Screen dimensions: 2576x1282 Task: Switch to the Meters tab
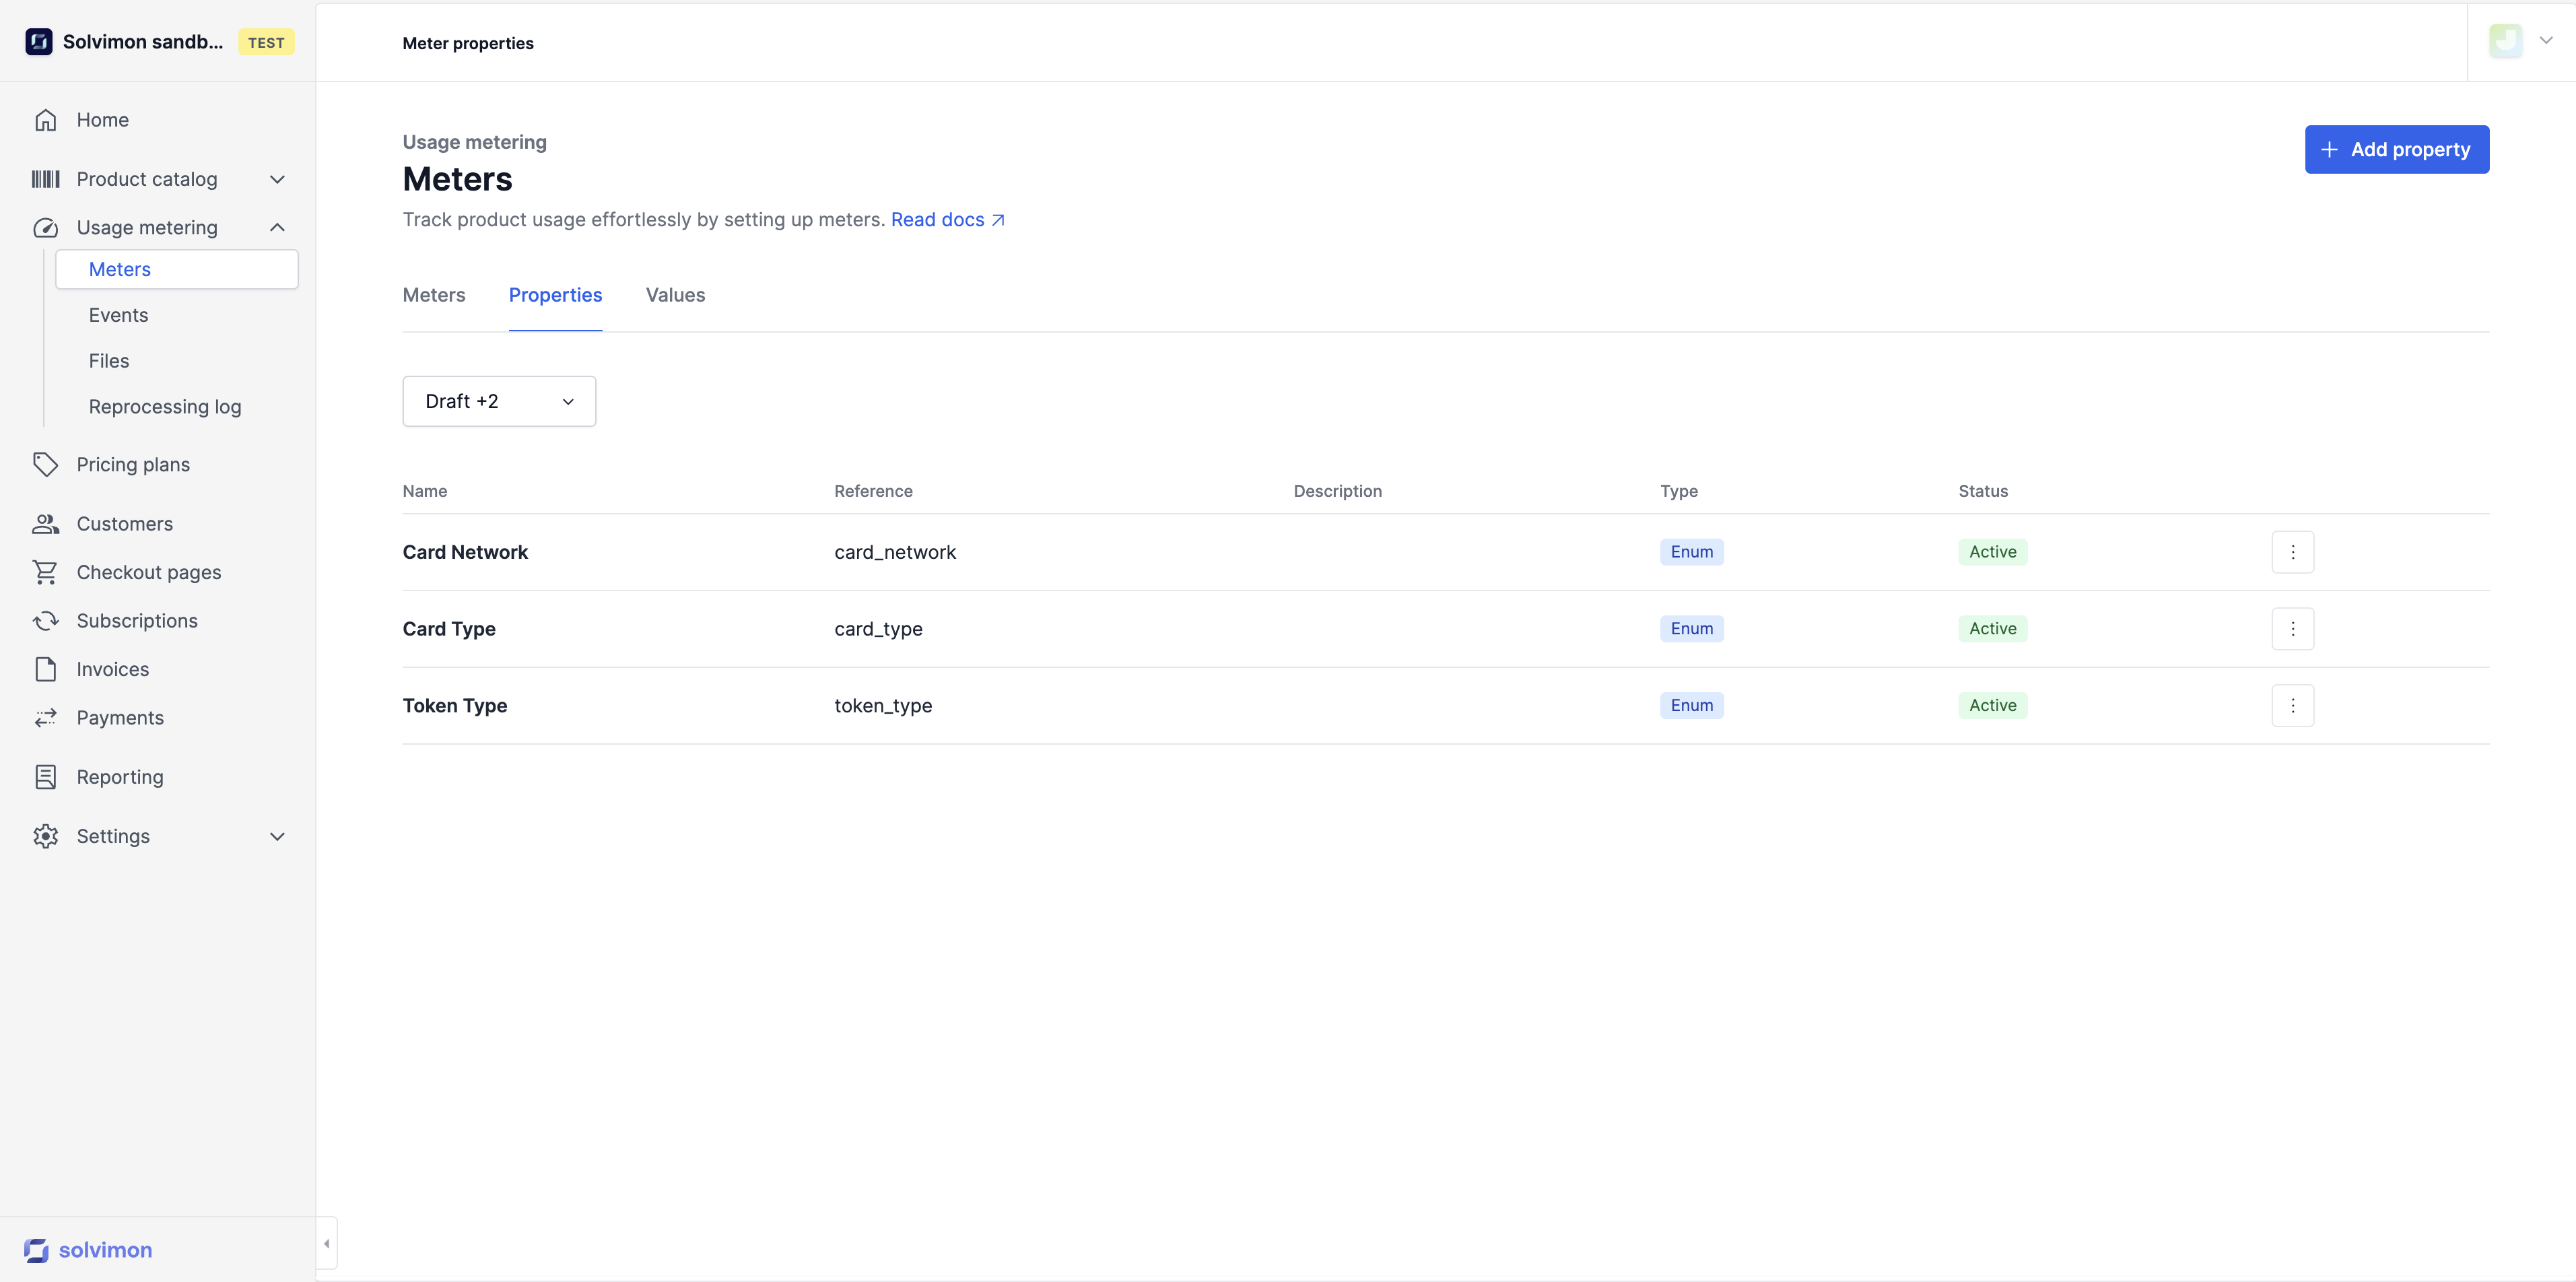click(x=433, y=295)
